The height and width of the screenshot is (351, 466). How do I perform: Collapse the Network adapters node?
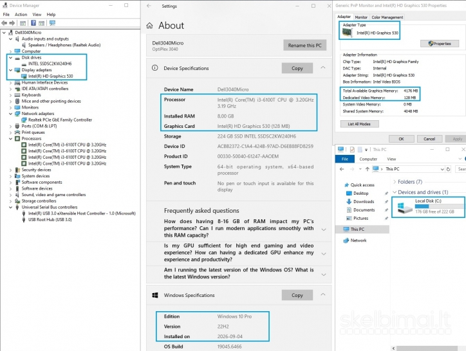[11, 113]
